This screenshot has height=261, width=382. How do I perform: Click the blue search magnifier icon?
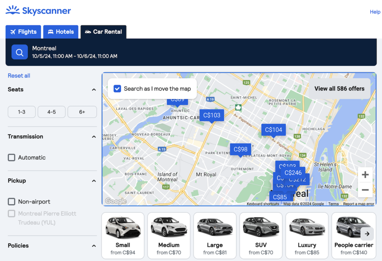click(19, 52)
